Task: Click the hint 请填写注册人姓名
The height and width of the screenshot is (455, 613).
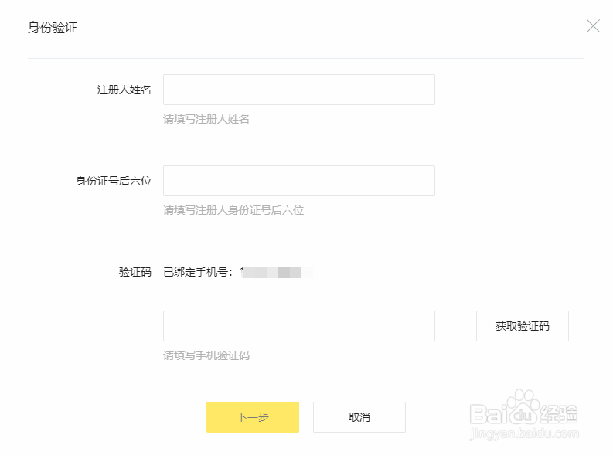Action: coord(206,119)
